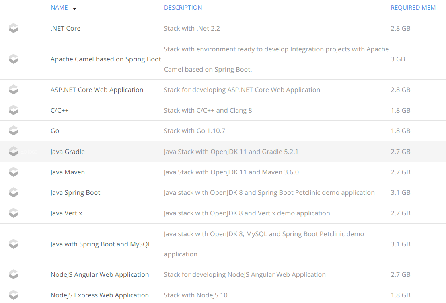Open the Java Maven stack name
Image resolution: width=446 pixels, height=303 pixels.
coord(68,172)
